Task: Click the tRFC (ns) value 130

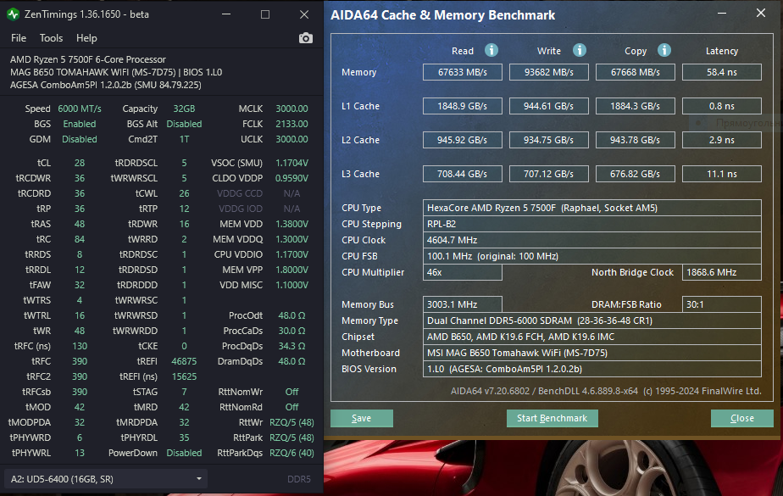Action: click(x=80, y=346)
